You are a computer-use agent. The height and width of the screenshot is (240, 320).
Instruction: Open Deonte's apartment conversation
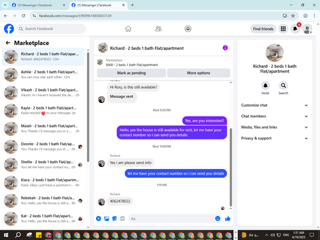pyautogui.click(x=43, y=147)
